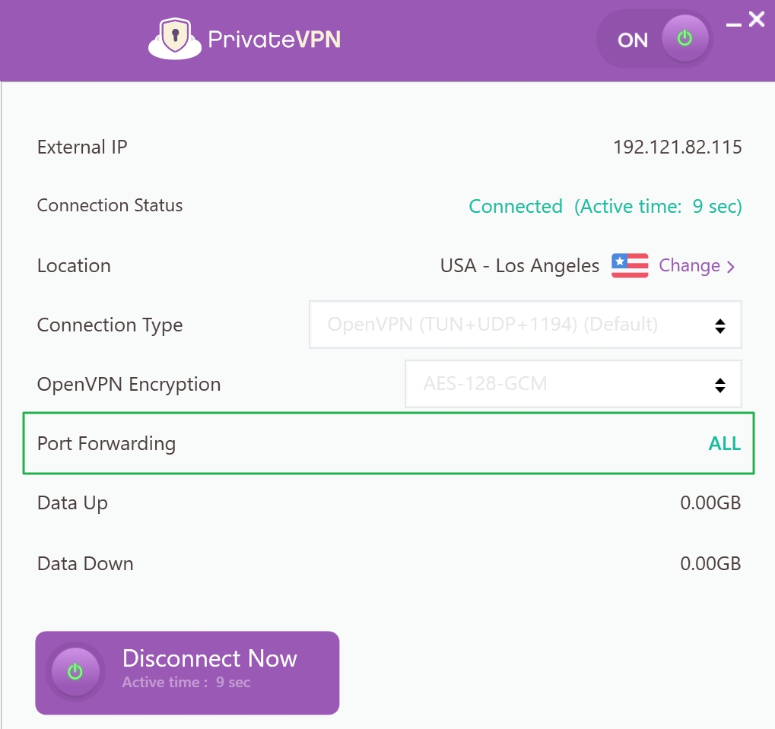Click the chevron arrow next to Change
Screen dimensions: 775x729
pos(731,266)
